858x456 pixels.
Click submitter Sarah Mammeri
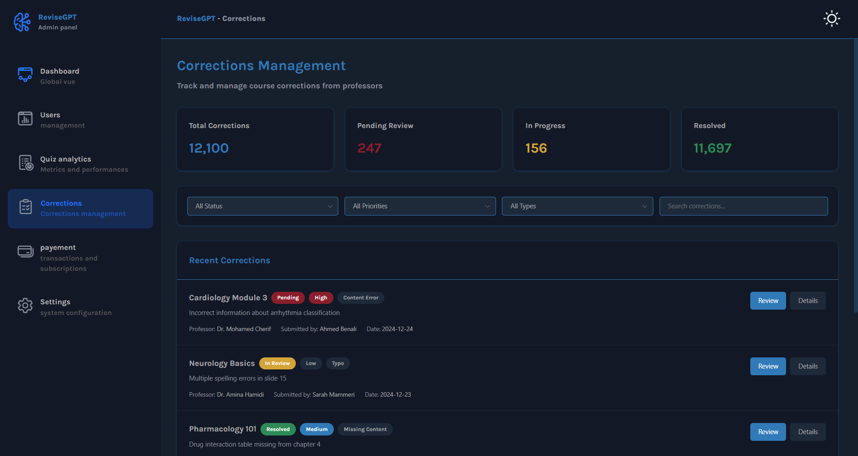point(333,394)
